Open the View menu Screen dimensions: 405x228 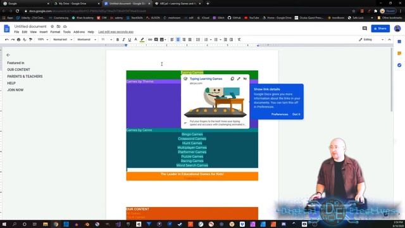point(34,32)
